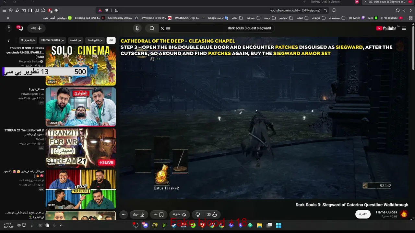
Task: Select the from-the-series filter chip
Action: (x=76, y=40)
